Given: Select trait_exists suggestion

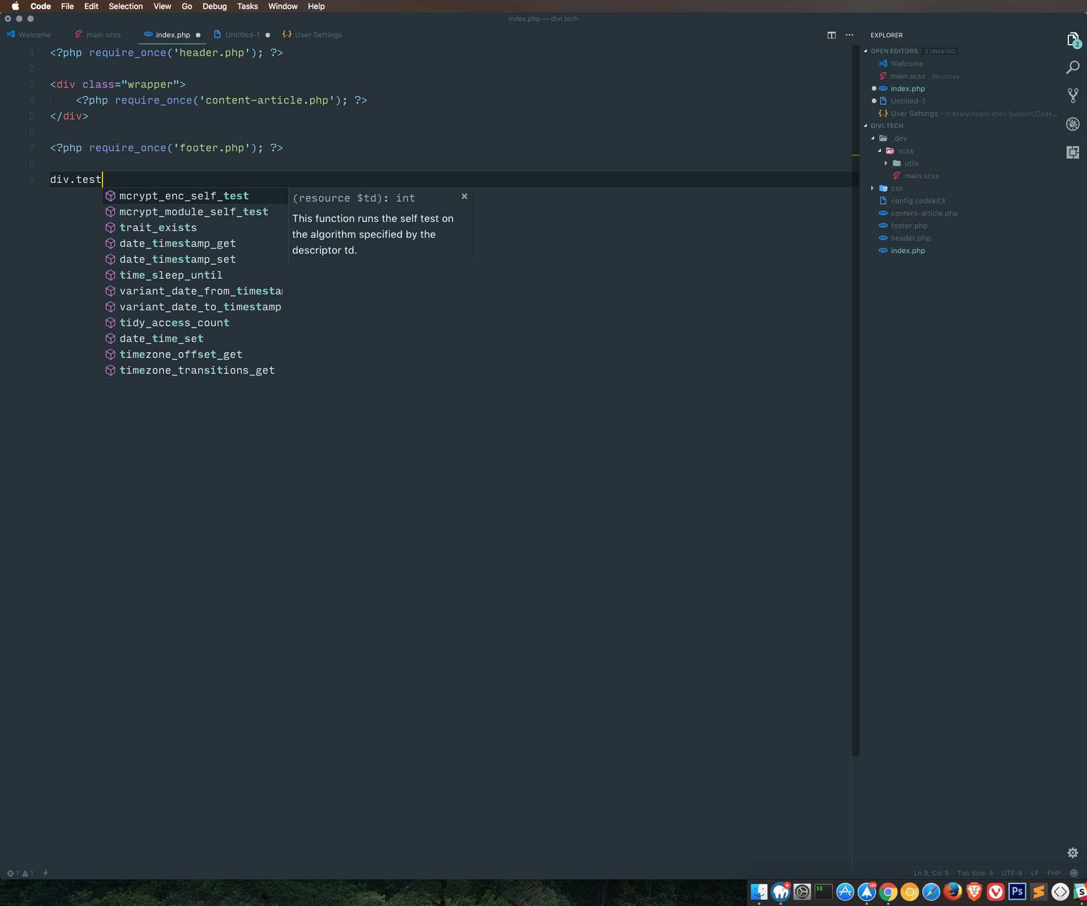Looking at the screenshot, I should (195, 228).
